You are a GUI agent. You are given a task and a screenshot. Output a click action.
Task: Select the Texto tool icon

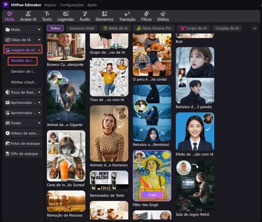coord(47,14)
